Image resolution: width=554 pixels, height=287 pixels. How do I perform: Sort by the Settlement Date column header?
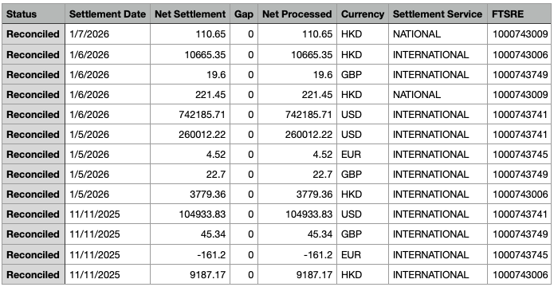108,14
